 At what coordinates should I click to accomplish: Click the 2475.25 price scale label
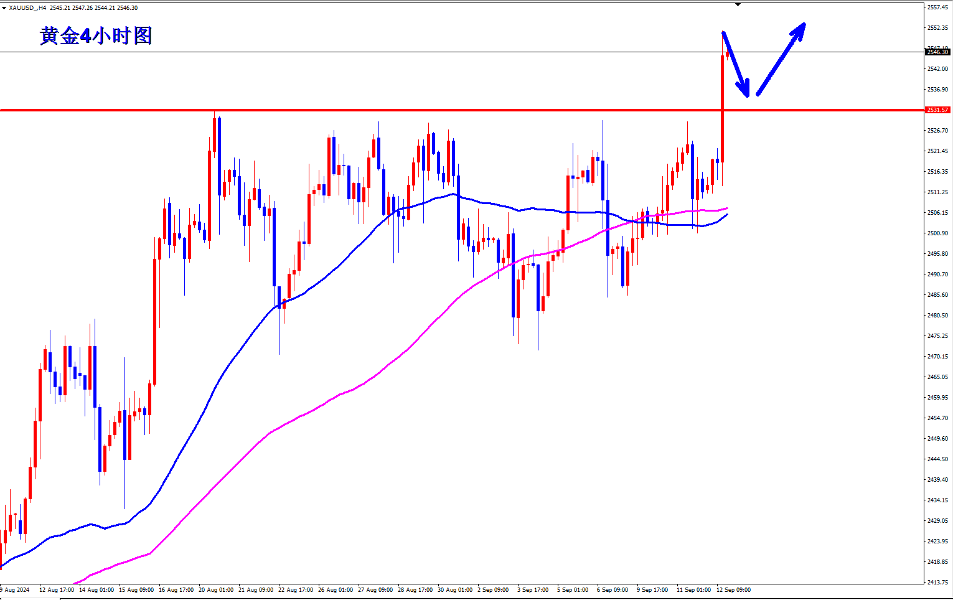point(937,336)
